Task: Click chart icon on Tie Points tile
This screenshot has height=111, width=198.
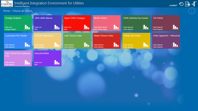Action: [175, 27]
